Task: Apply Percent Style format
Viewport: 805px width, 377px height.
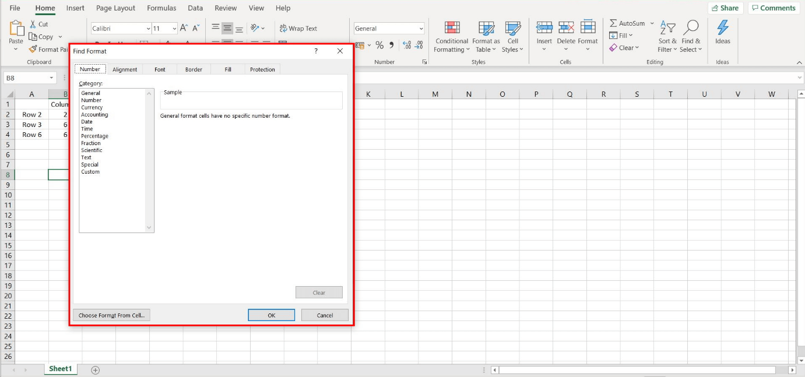Action: point(379,45)
